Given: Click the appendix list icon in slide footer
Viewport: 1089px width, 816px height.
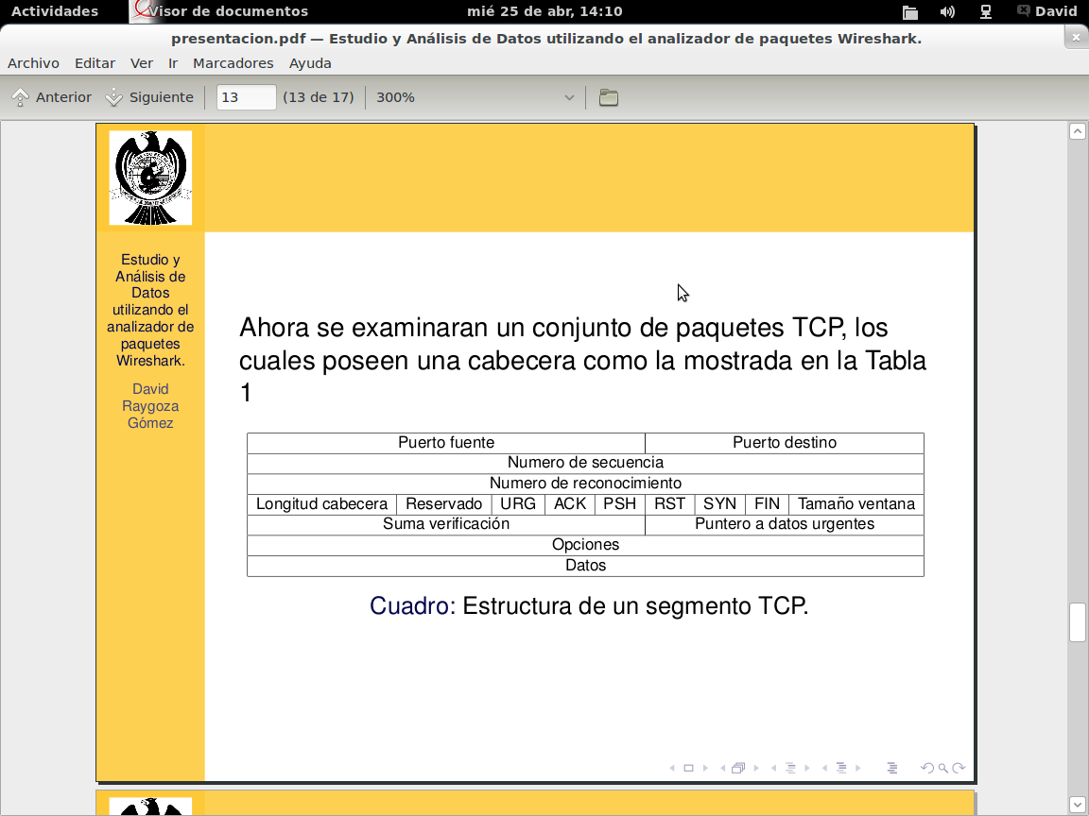Looking at the screenshot, I should coord(893,768).
